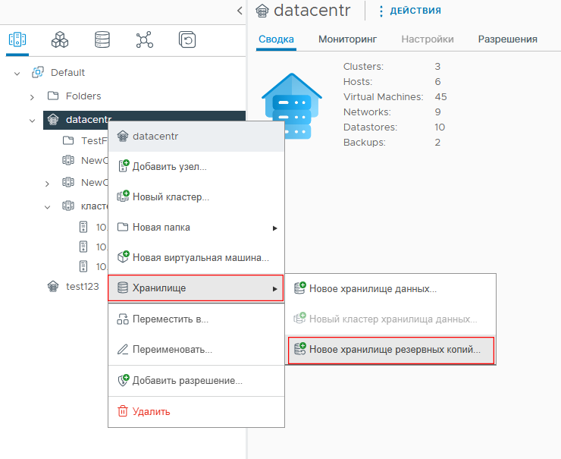
Task: Click the shield icon beside Добавить разрешение
Action: 123,380
